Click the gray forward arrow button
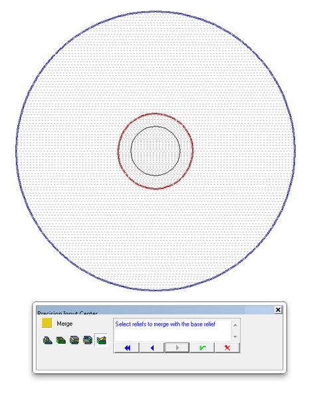 [177, 348]
